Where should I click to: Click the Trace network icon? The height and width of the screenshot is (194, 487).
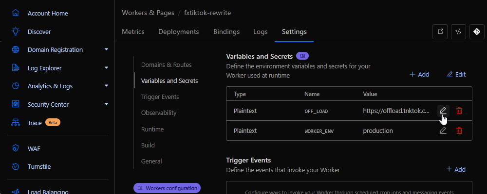pos(16,123)
